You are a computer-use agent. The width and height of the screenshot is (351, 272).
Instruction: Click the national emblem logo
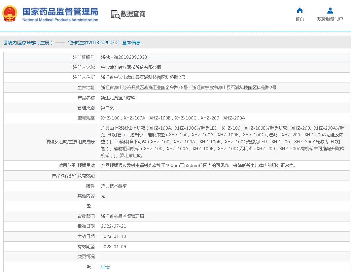[x=10, y=14]
